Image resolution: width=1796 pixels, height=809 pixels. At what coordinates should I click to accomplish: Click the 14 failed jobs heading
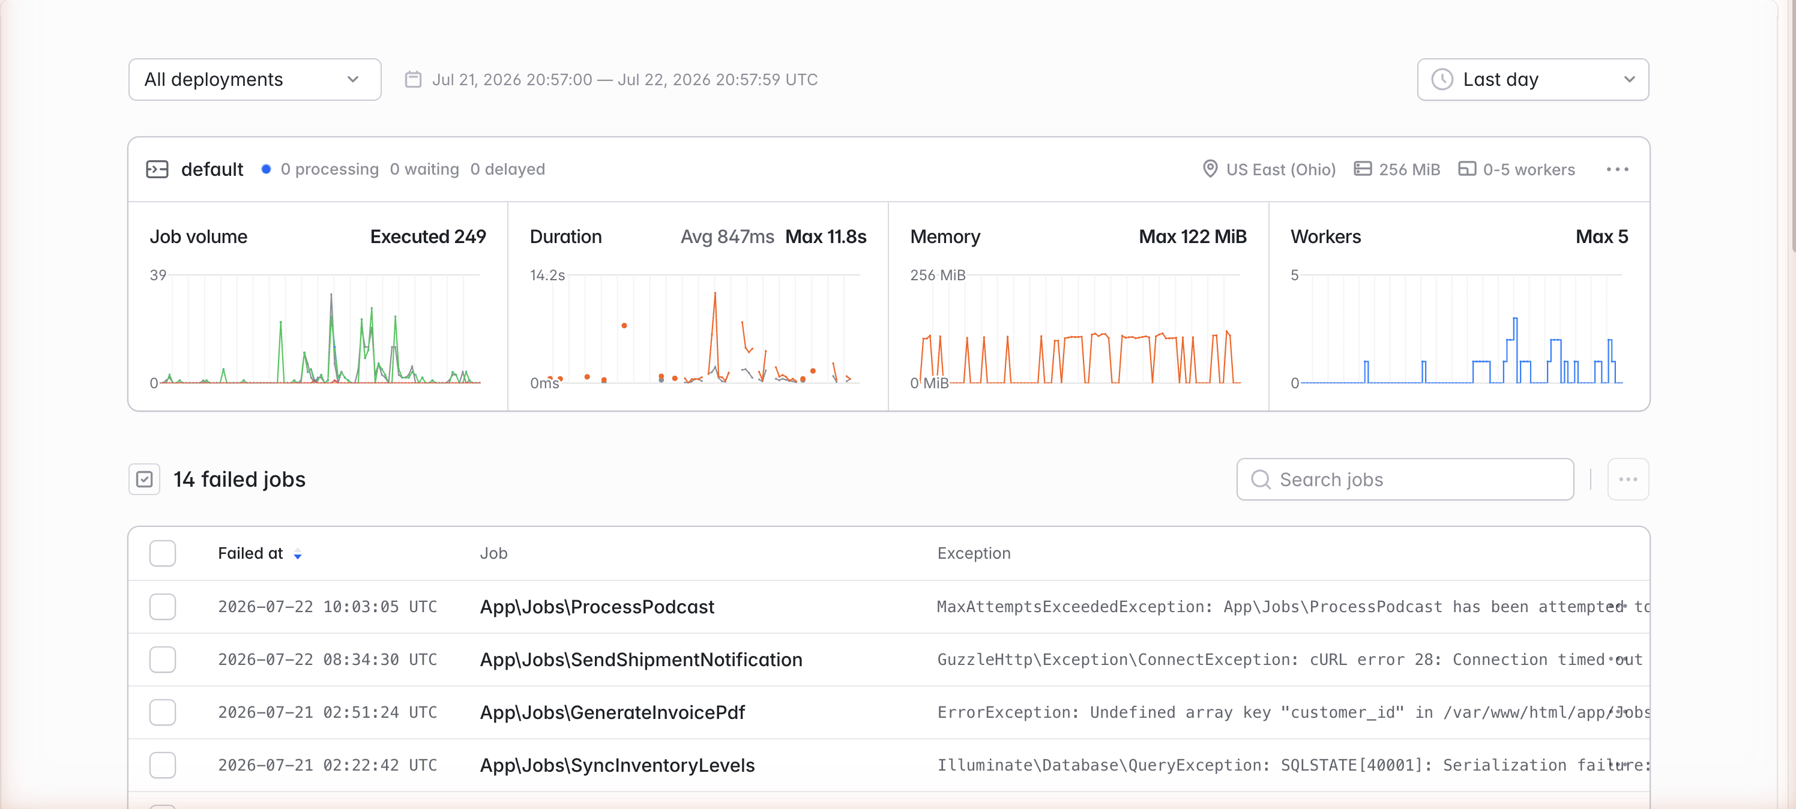[x=239, y=480]
